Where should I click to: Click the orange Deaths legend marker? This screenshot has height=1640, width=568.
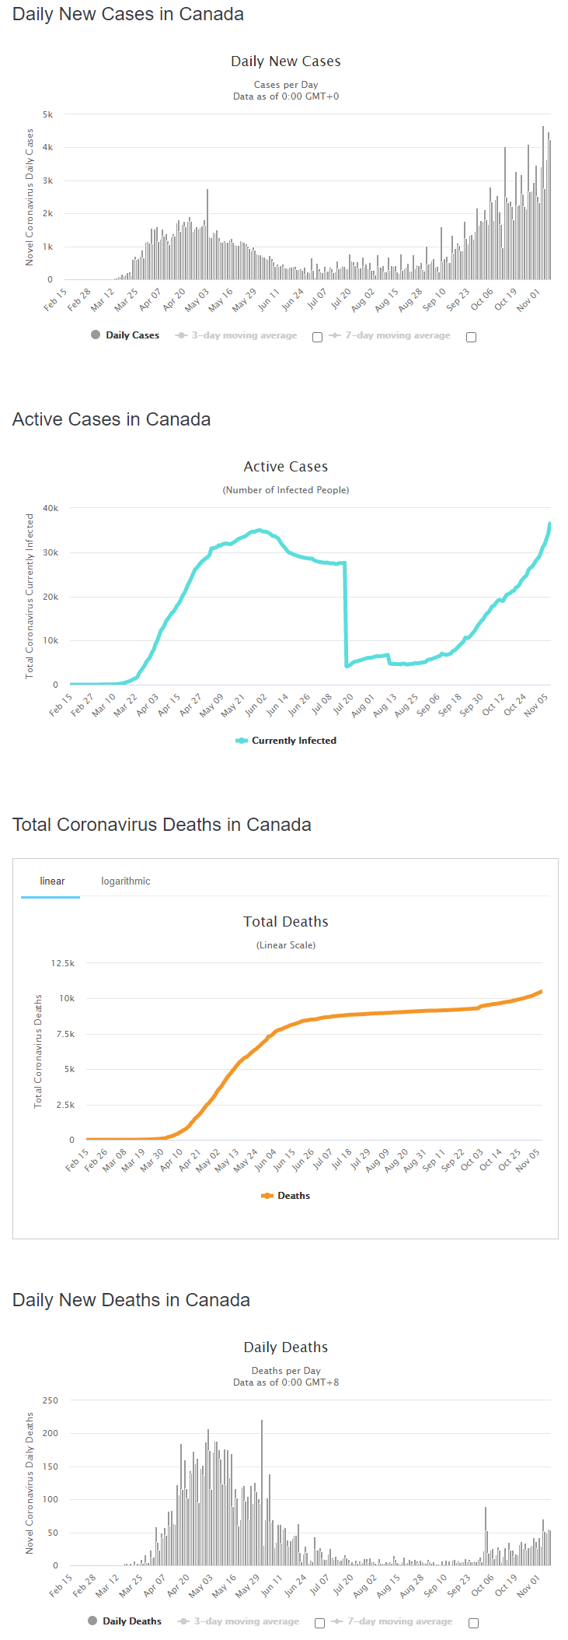(x=267, y=1196)
